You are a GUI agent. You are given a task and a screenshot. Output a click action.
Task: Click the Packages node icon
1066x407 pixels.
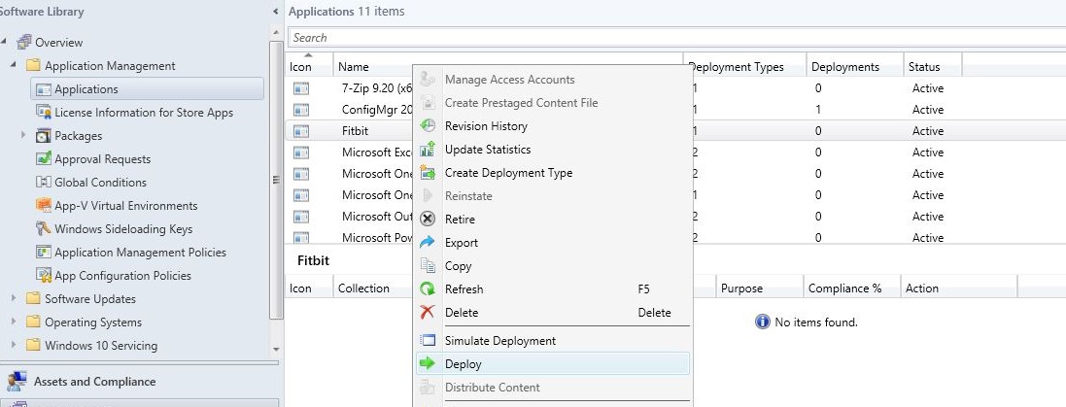44,136
